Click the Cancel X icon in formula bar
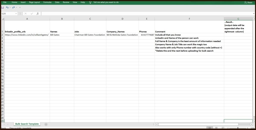 click(25, 13)
